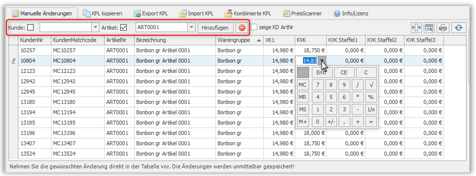Viewport: 476px width, 176px height.
Task: Open the Kombinierte KPL tab
Action: (248, 13)
